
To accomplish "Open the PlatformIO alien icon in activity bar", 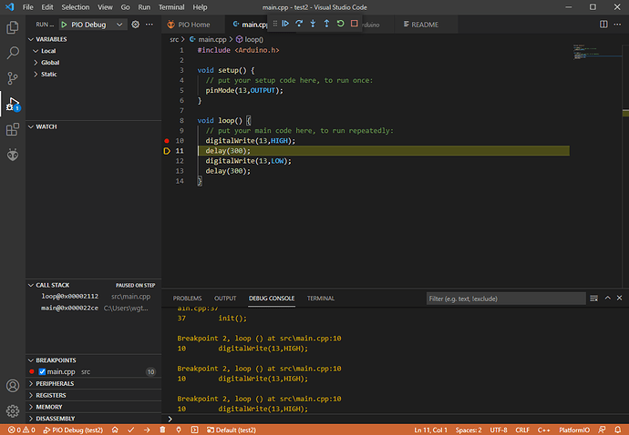I will [13, 155].
